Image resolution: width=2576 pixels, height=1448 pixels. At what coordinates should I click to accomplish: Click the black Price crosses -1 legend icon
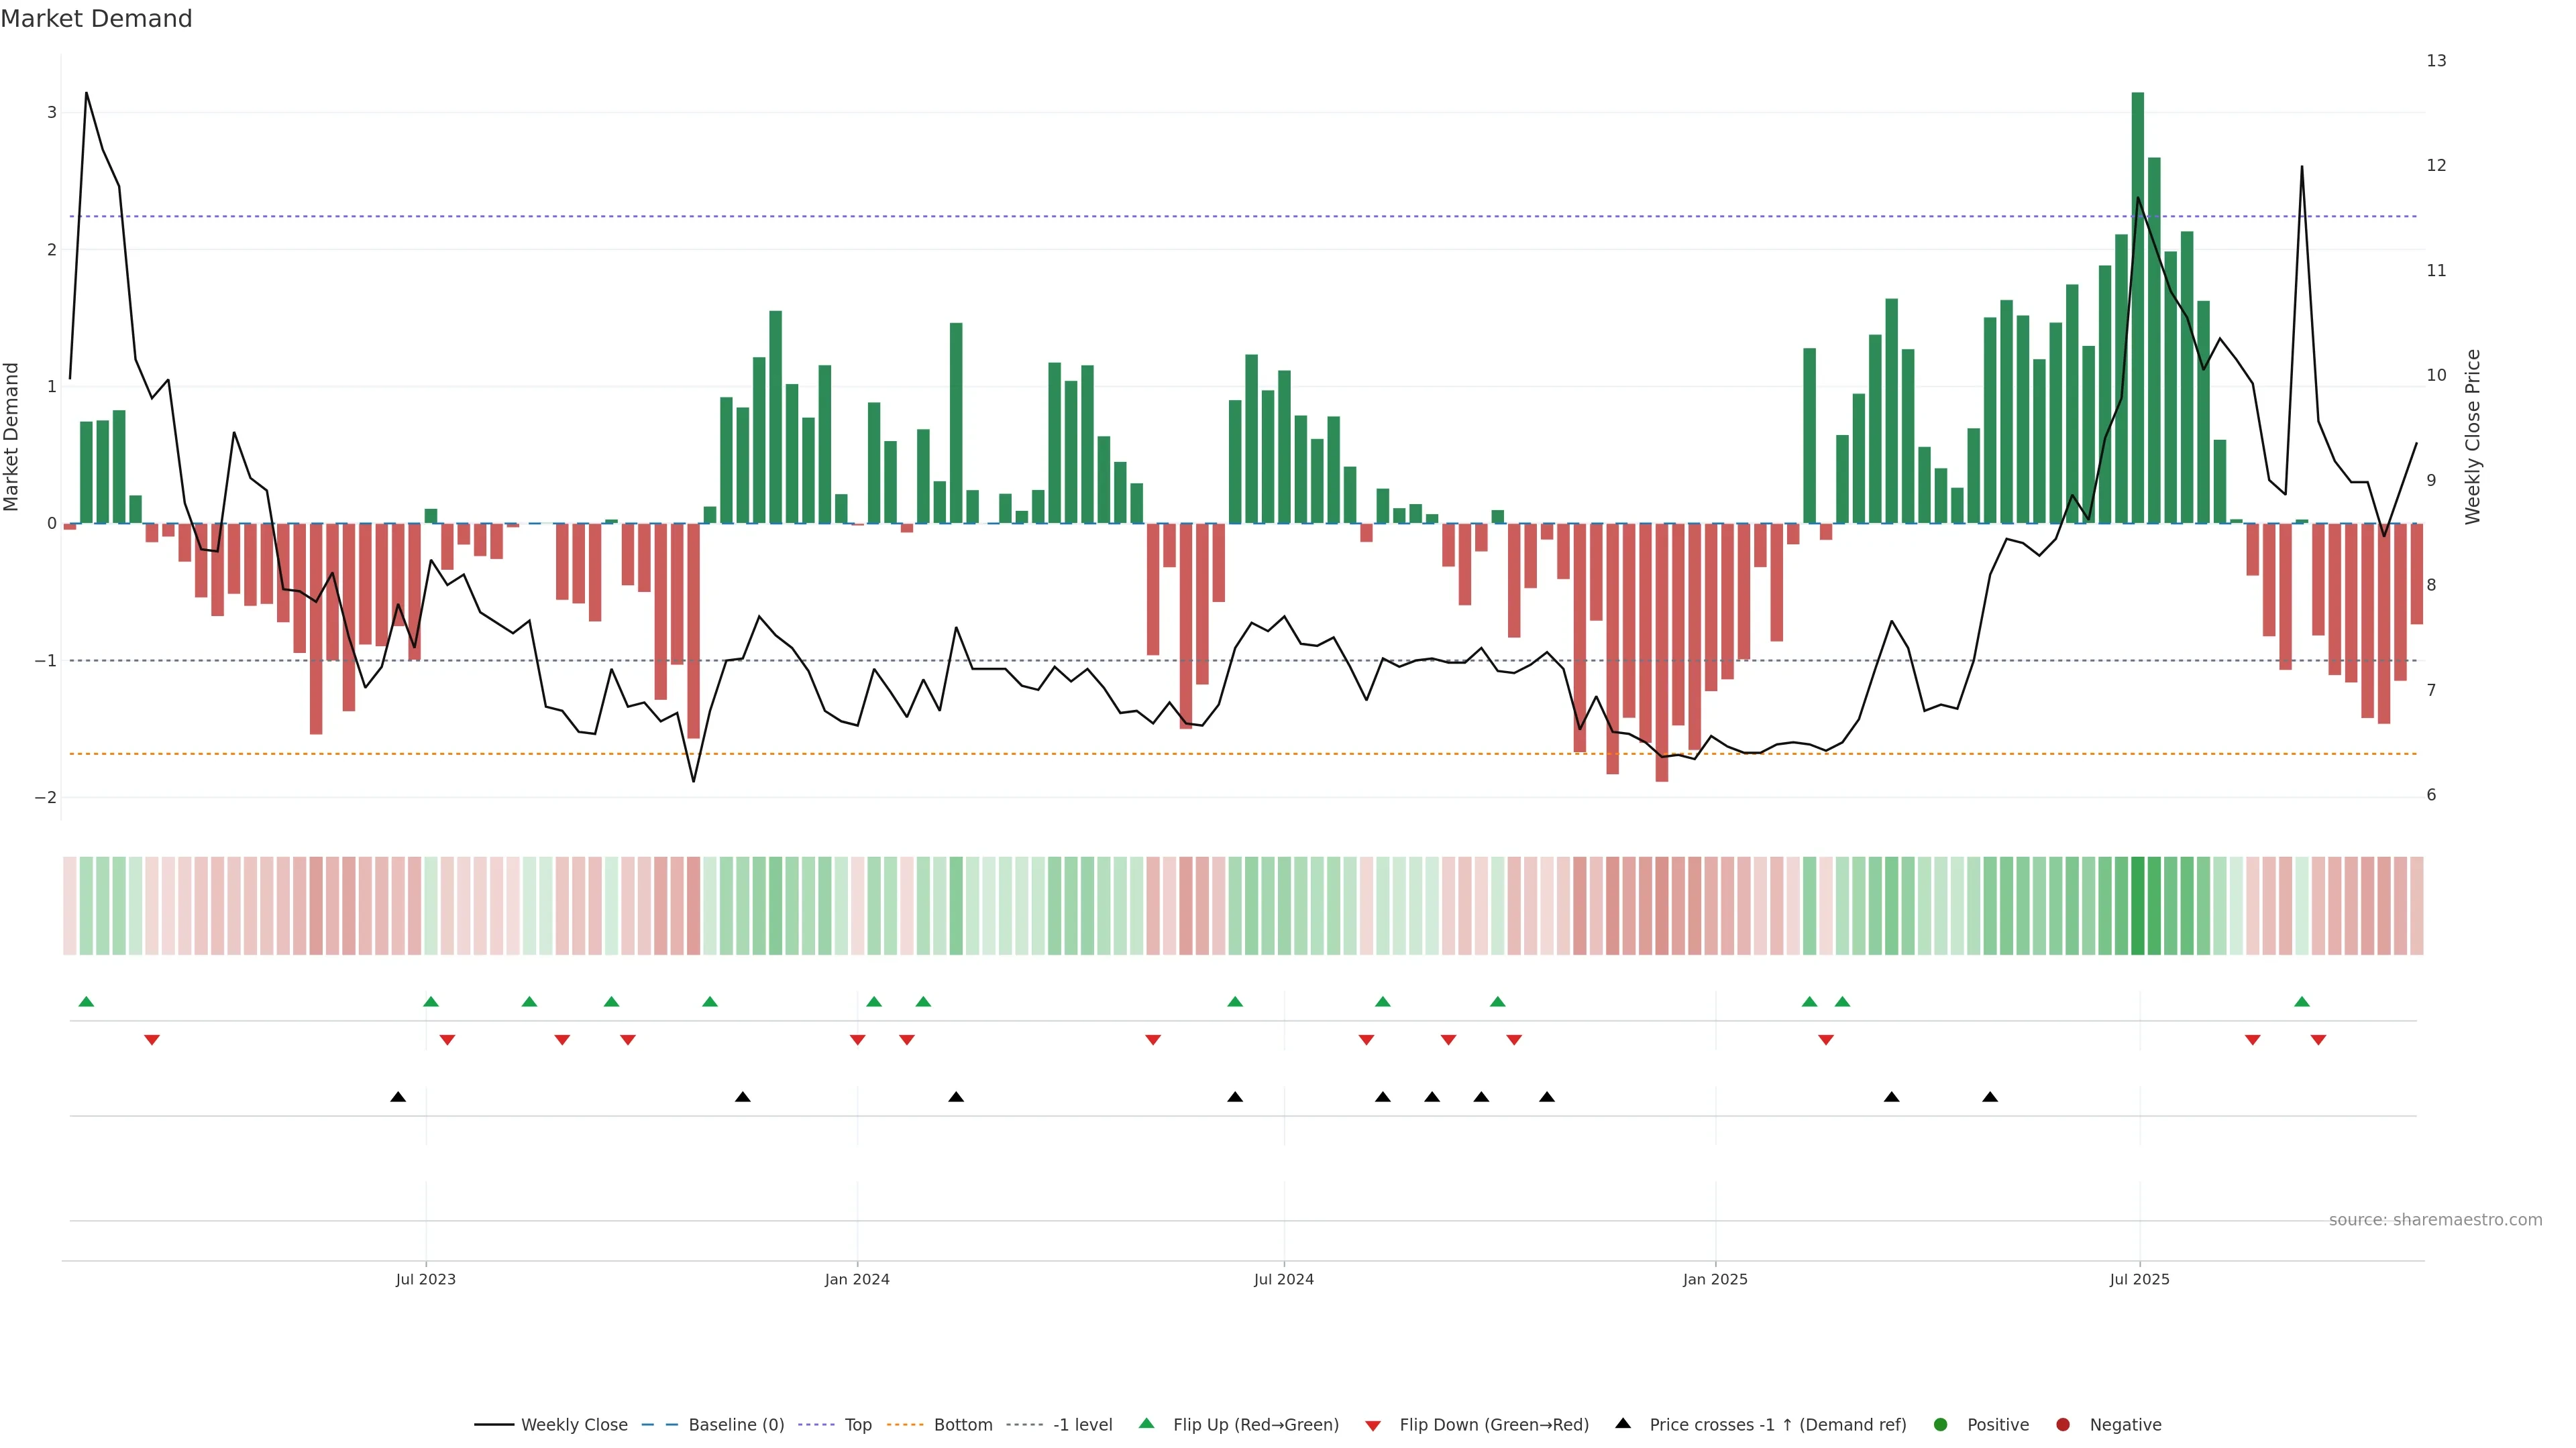(x=1623, y=1423)
